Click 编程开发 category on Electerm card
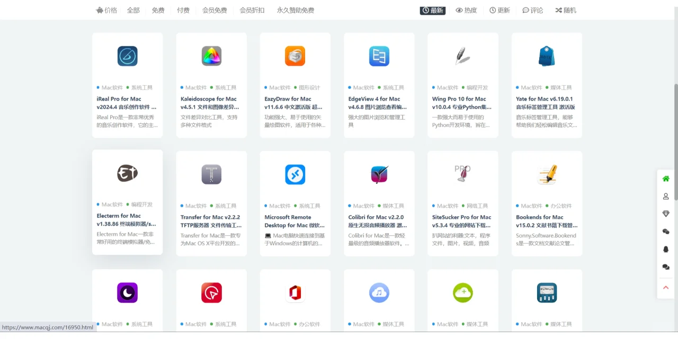 [141, 204]
